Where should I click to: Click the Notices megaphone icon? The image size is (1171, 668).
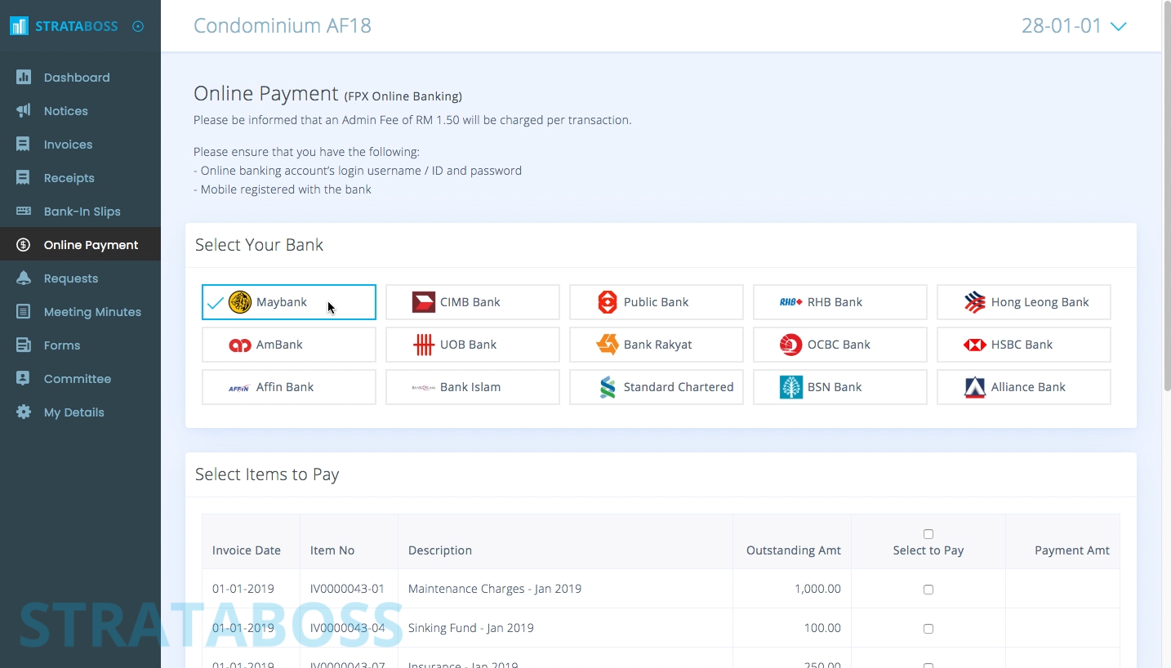point(24,110)
